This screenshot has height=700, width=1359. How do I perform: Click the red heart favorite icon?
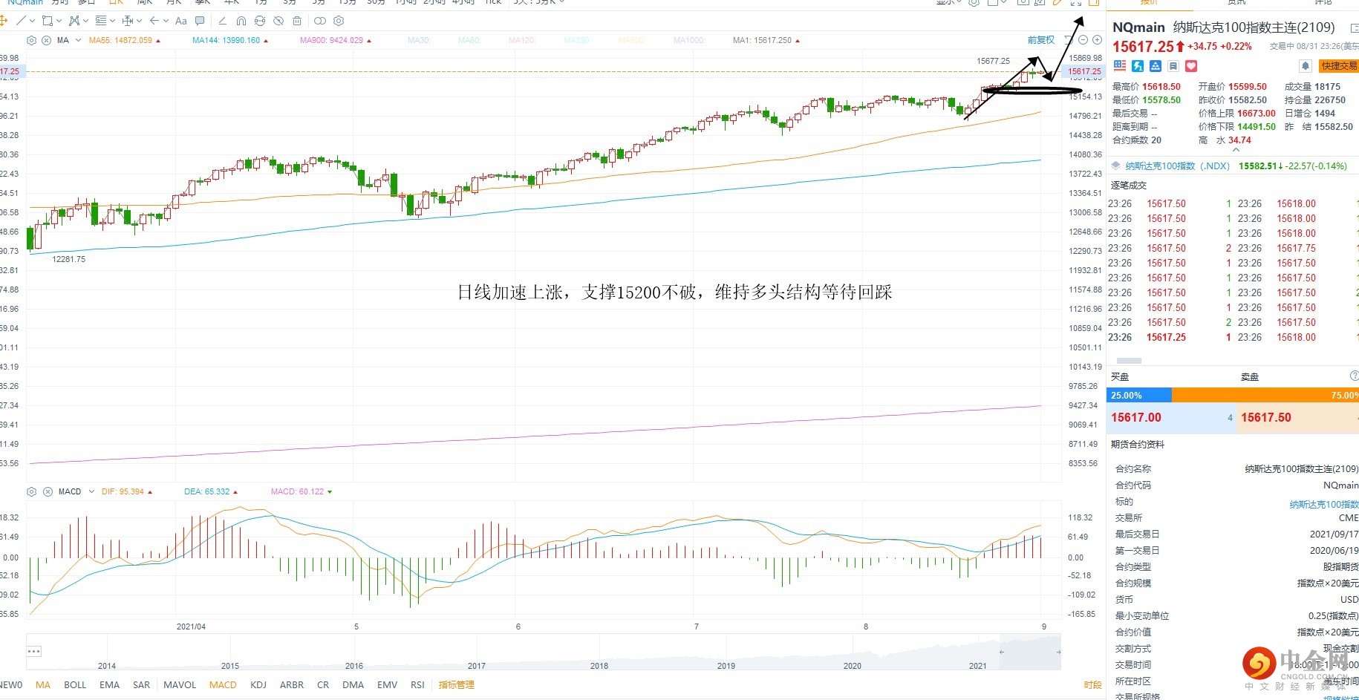click(x=1191, y=66)
